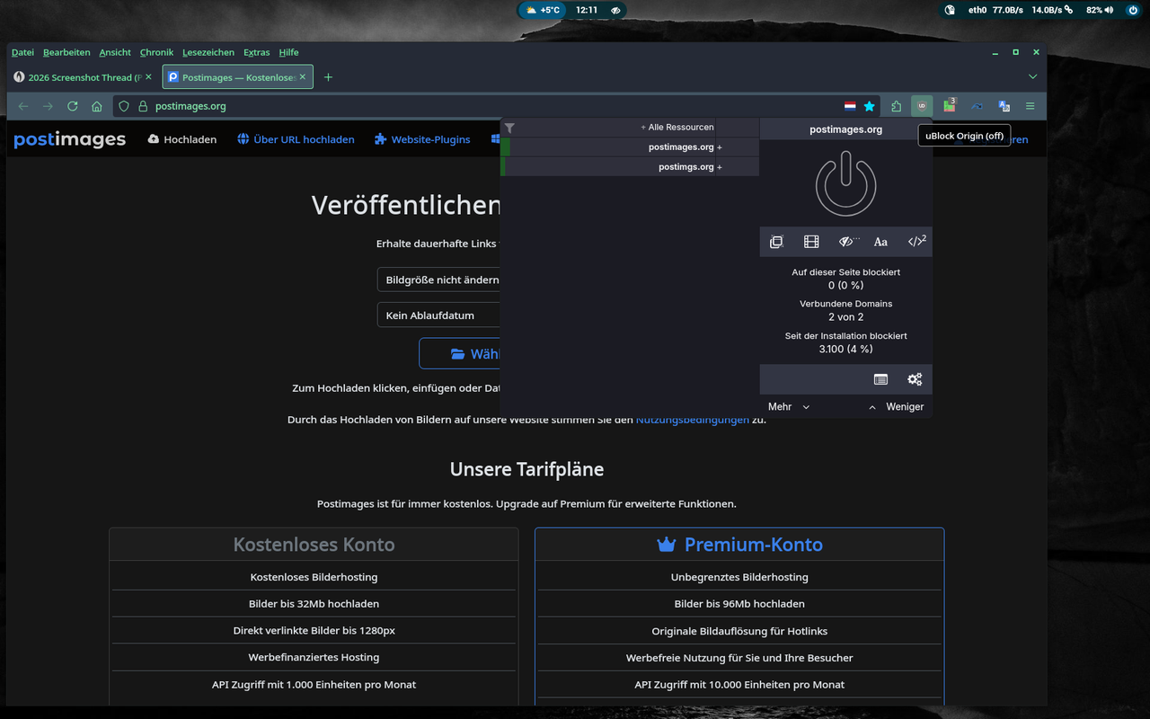Toggle JavaScript blocking (</> icon)
This screenshot has height=719, width=1150.
pos(916,241)
